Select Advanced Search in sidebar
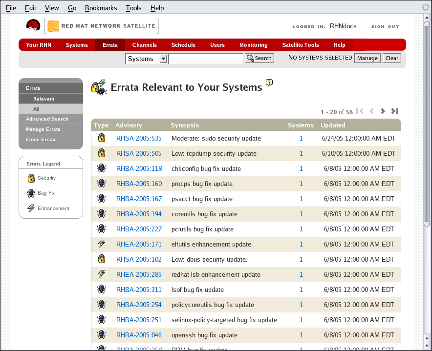Screen dimensions: 432x351 click(x=47, y=119)
